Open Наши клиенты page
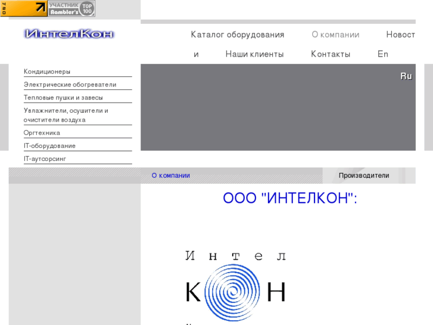The width and height of the screenshot is (433, 325). (x=254, y=54)
